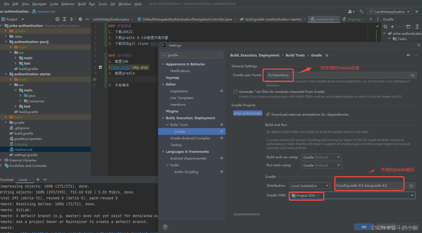Close the img.png editor tab

[x=363, y=19]
